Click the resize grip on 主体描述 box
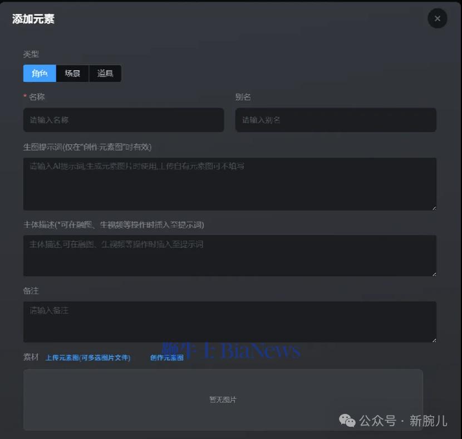 tap(434, 274)
